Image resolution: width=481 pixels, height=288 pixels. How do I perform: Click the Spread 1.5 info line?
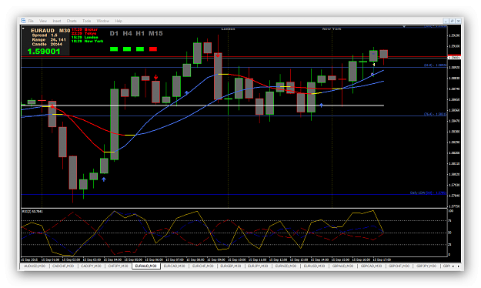[45, 35]
